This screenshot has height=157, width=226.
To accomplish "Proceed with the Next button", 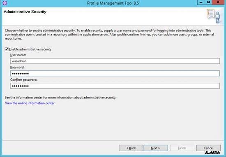I will pyautogui.click(x=156, y=148).
